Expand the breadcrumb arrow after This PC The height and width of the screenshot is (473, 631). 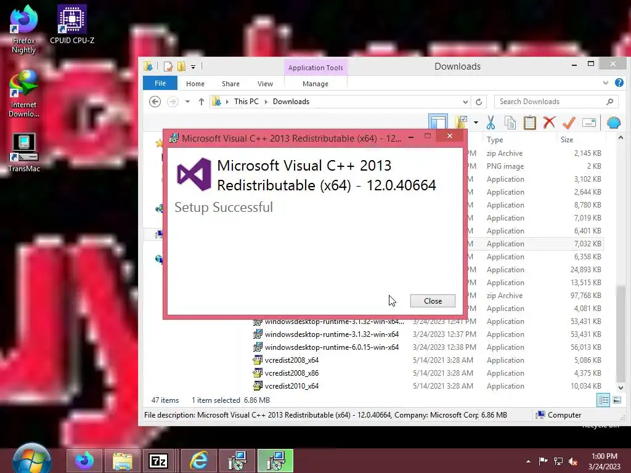(x=266, y=102)
